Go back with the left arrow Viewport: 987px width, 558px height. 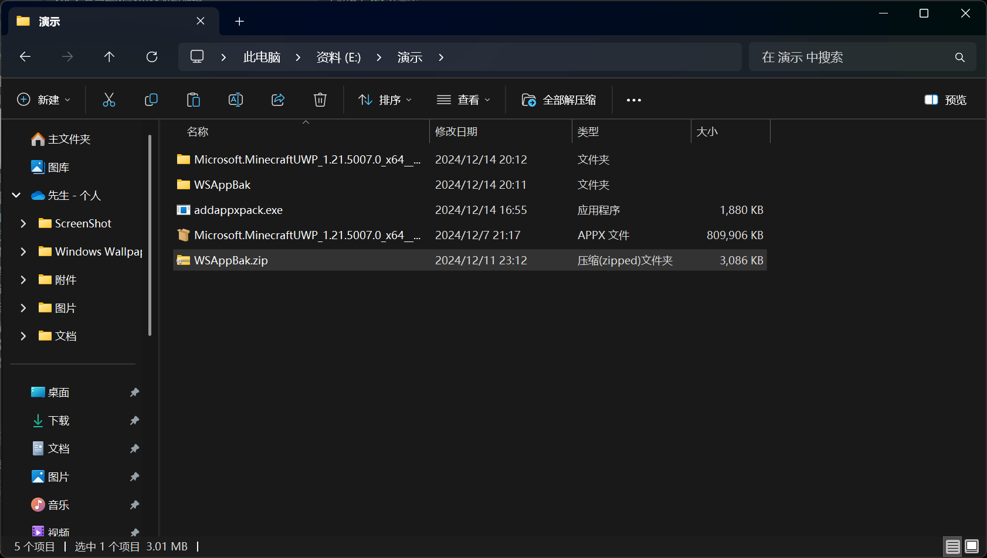click(25, 57)
